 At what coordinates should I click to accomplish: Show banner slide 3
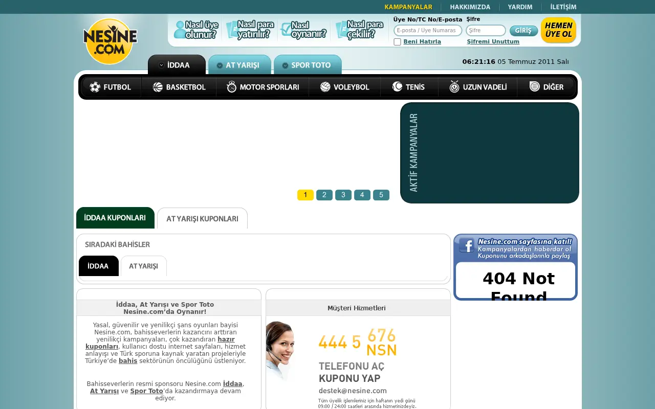pyautogui.click(x=343, y=195)
